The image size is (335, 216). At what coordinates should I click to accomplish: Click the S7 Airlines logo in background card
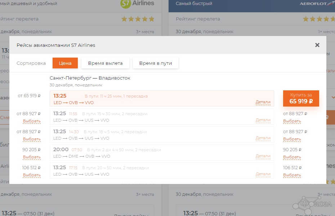(137, 4)
